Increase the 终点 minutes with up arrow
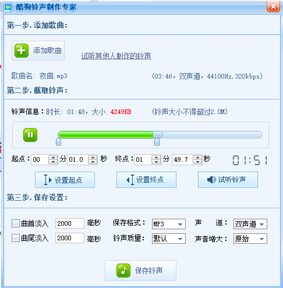Image resolution: width=283 pixels, height=288 pixels. [156, 157]
